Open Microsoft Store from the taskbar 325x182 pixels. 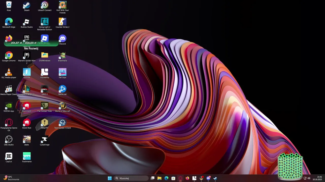173,178
